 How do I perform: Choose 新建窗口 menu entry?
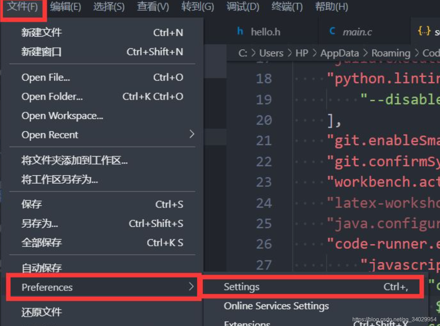(x=102, y=52)
